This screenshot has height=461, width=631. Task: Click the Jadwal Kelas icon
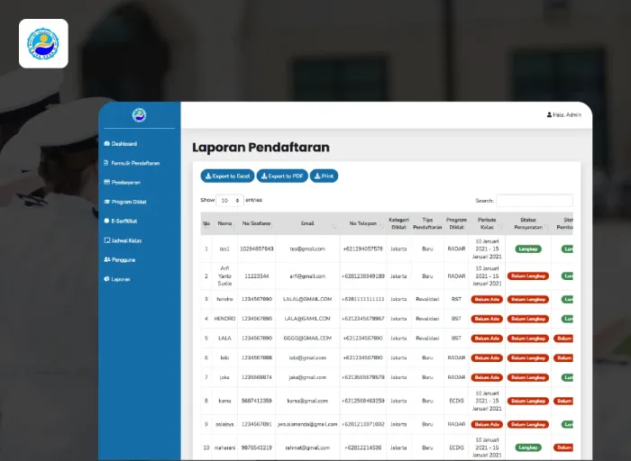[106, 240]
